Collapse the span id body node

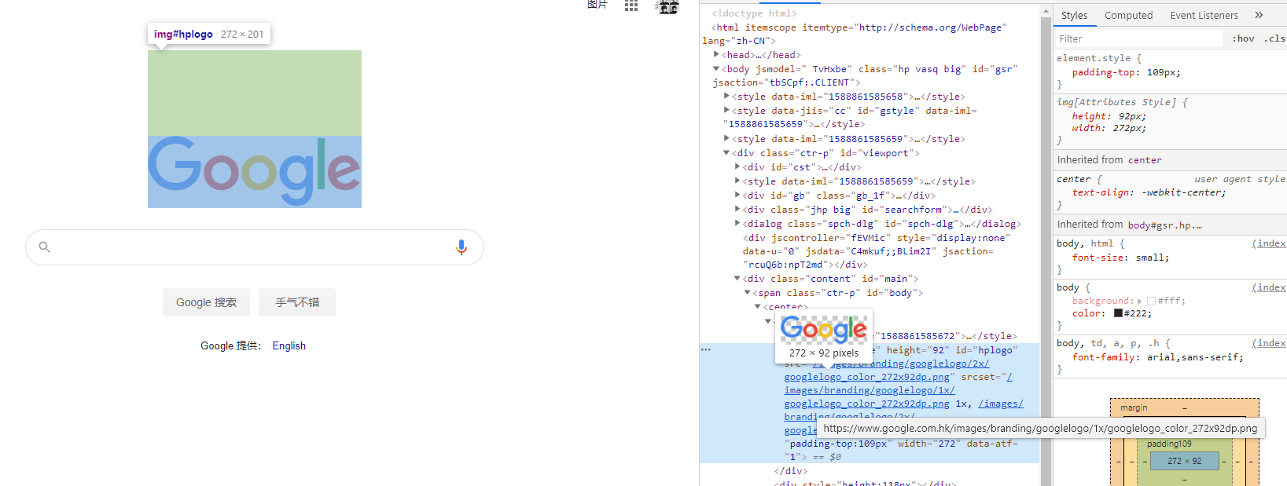click(x=747, y=292)
